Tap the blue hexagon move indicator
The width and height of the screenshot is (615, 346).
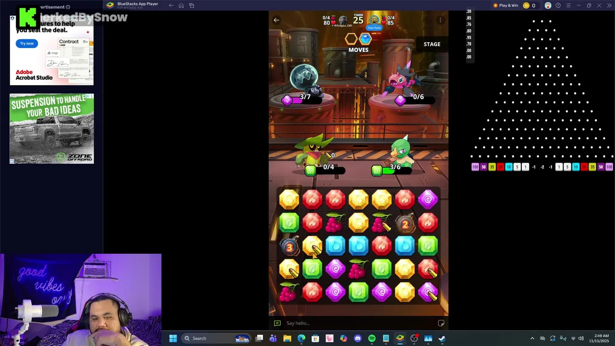click(366, 39)
